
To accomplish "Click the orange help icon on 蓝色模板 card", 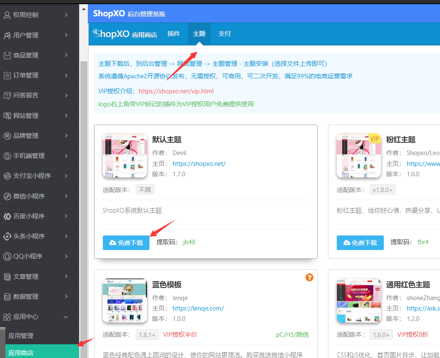I will tap(309, 277).
